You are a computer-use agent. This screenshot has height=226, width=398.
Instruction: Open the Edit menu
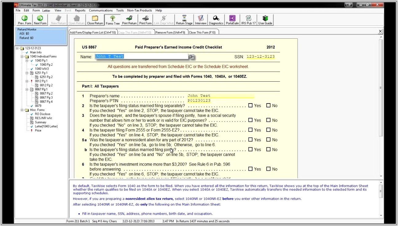(27, 10)
